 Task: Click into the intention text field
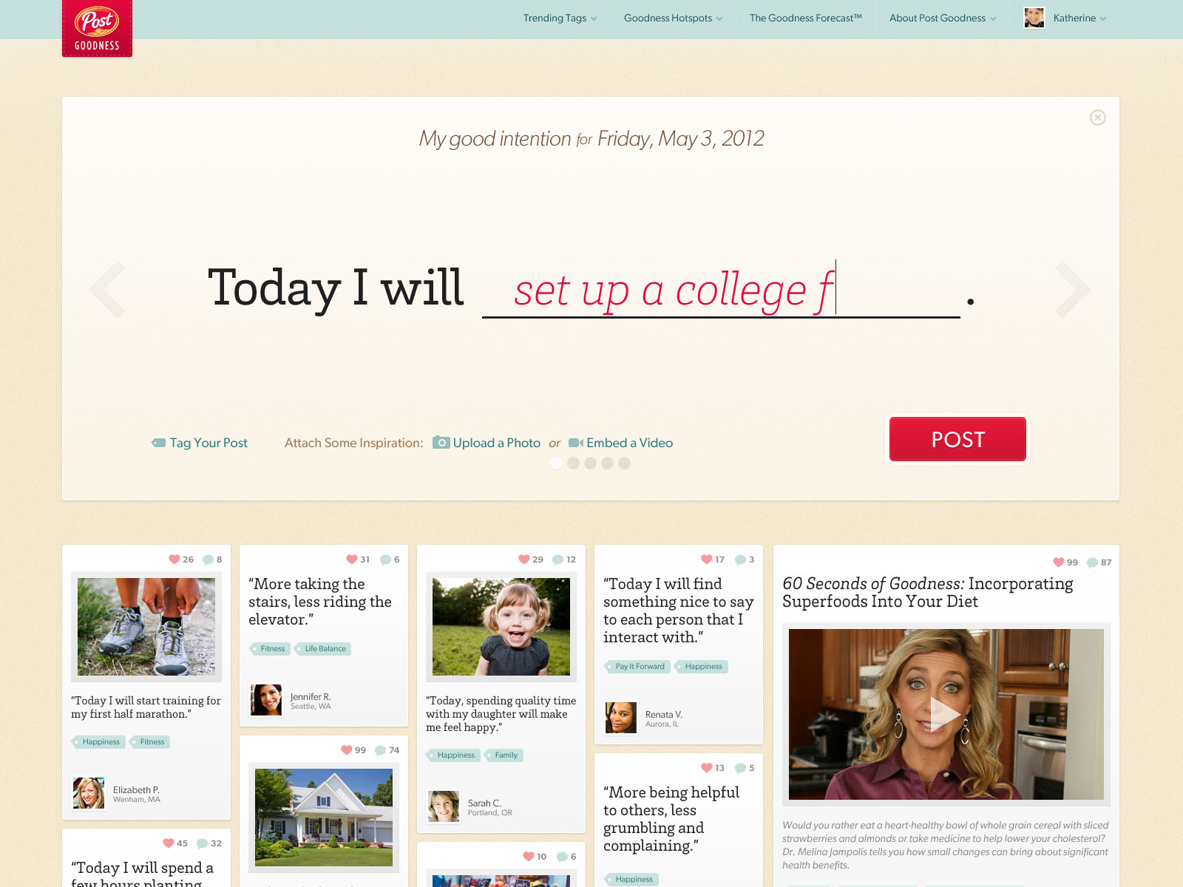[721, 290]
